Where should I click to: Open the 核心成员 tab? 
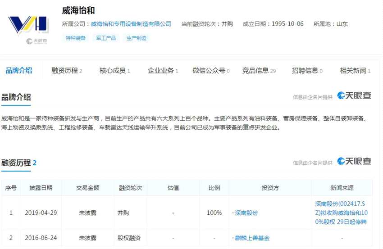114,71
